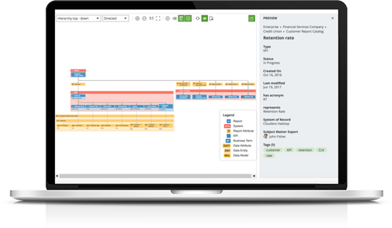Select the KPI tag

[289, 150]
